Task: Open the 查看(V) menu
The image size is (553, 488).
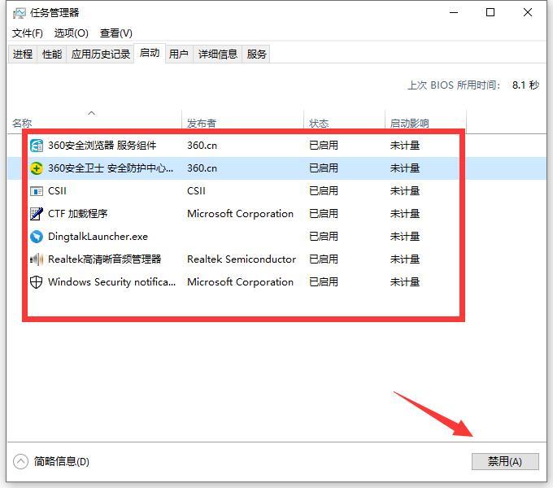Action: 116,33
